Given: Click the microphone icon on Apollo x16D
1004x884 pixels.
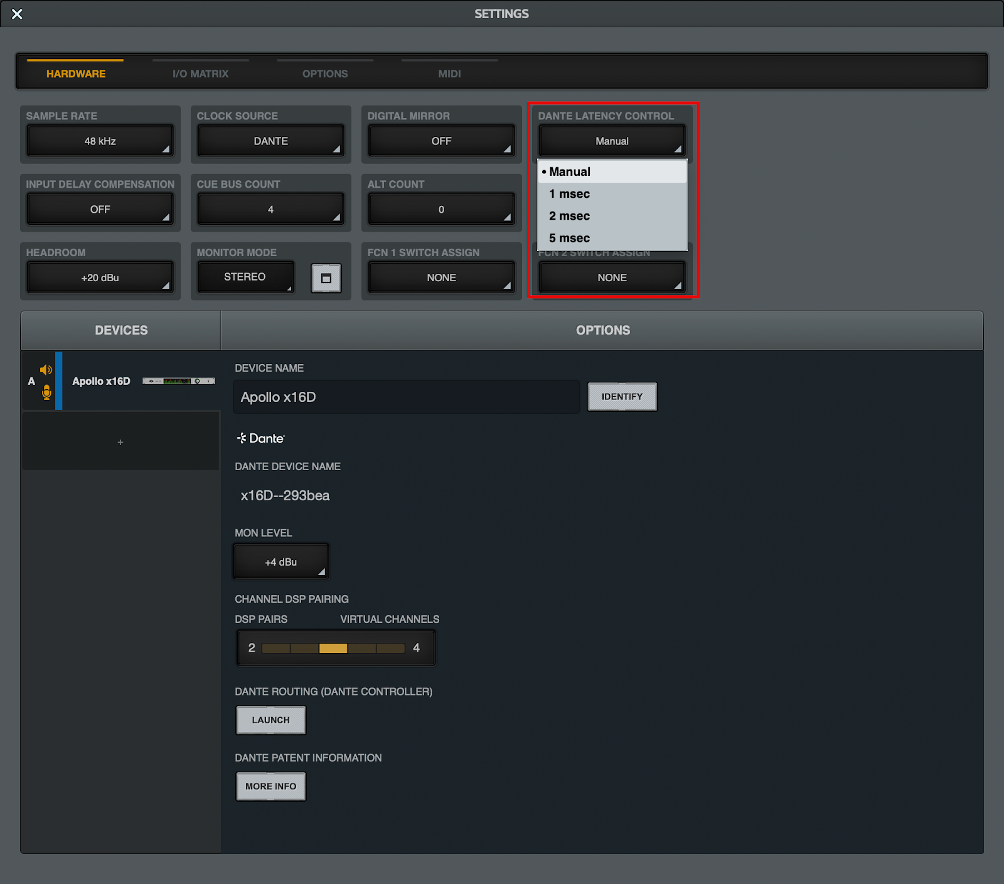Looking at the screenshot, I should click(x=46, y=392).
